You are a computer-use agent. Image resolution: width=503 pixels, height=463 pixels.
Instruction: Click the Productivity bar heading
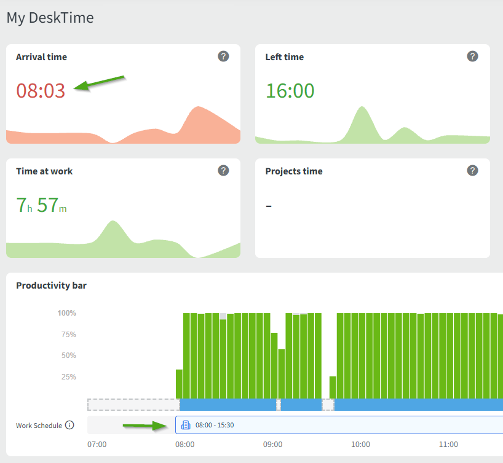click(51, 286)
